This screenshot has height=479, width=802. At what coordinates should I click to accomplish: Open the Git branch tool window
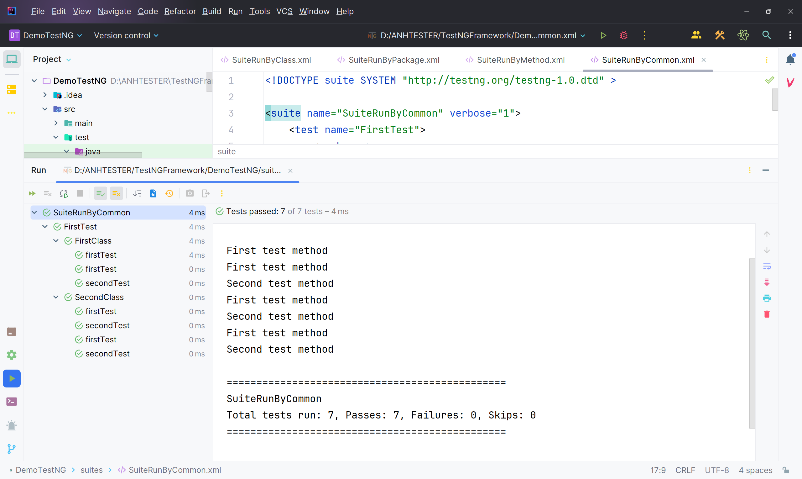[12, 449]
